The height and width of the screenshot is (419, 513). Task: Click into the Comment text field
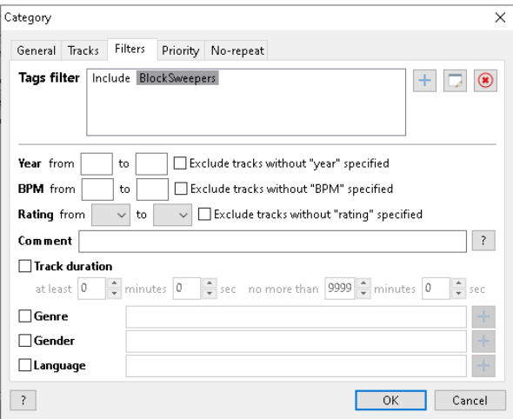272,241
